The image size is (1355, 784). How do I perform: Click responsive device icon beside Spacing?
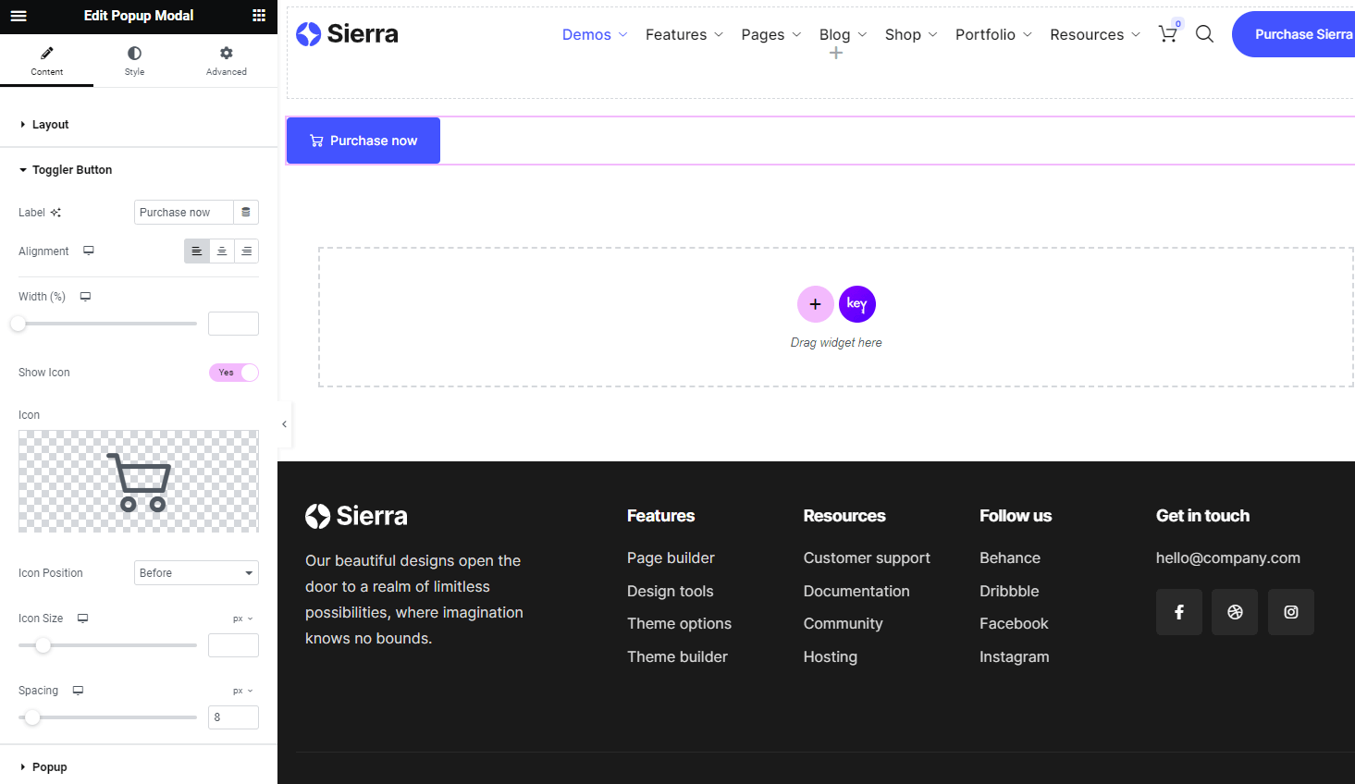click(x=79, y=691)
